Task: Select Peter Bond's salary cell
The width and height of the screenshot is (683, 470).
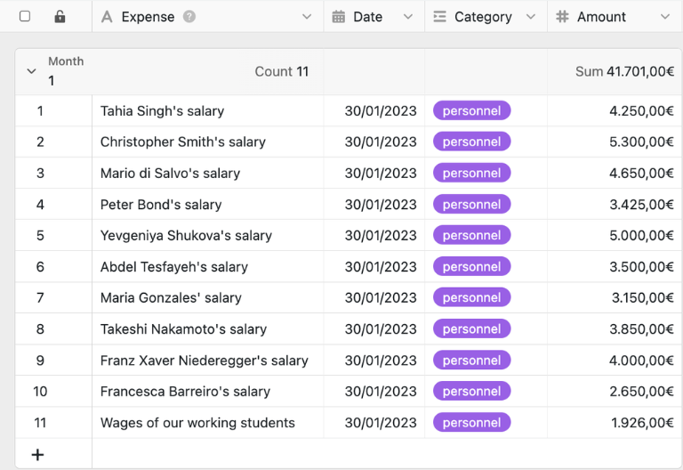Action: pyautogui.click(x=208, y=205)
